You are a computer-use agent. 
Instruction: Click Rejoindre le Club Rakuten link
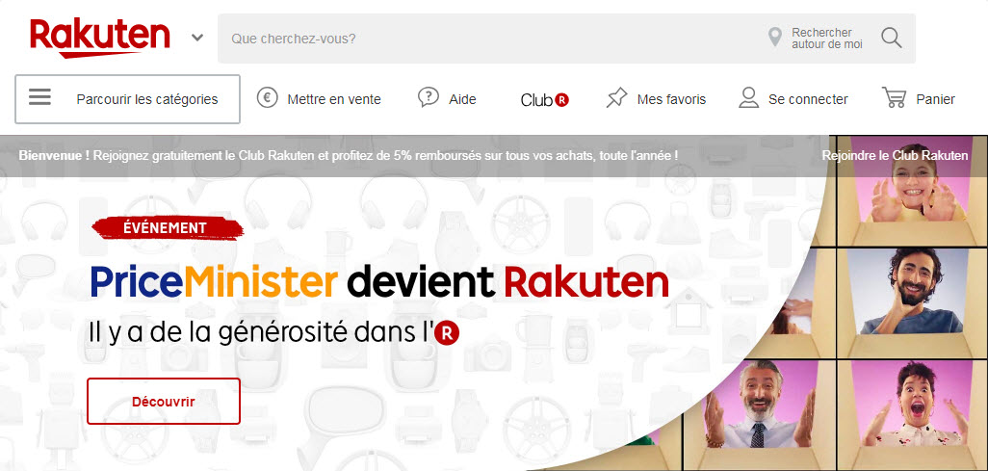pyautogui.click(x=896, y=155)
